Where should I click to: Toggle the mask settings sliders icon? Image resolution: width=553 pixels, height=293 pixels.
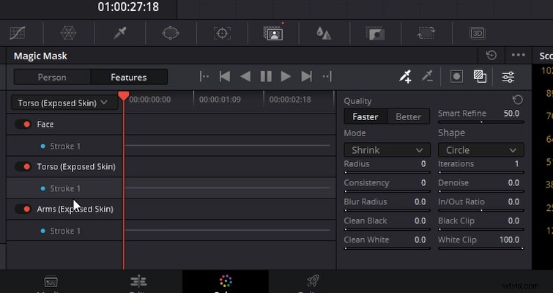pyautogui.click(x=508, y=77)
